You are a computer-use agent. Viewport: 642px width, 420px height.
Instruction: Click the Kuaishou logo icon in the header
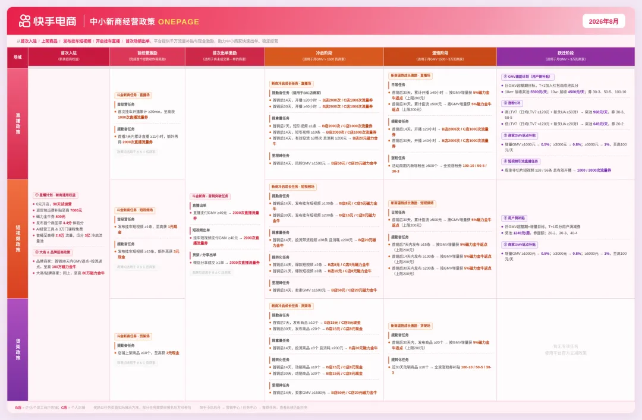(x=25, y=21)
